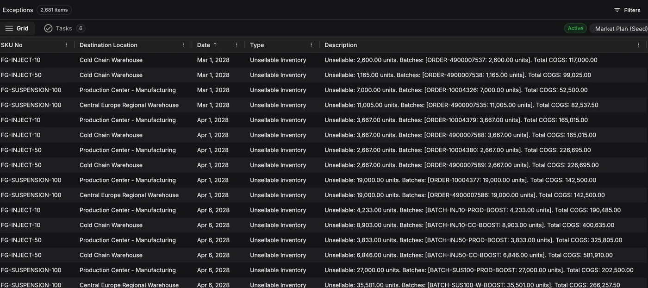Click FG-INJECT-50 in the COGS 99,025.00 row
This screenshot has height=288, width=648.
tap(21, 75)
